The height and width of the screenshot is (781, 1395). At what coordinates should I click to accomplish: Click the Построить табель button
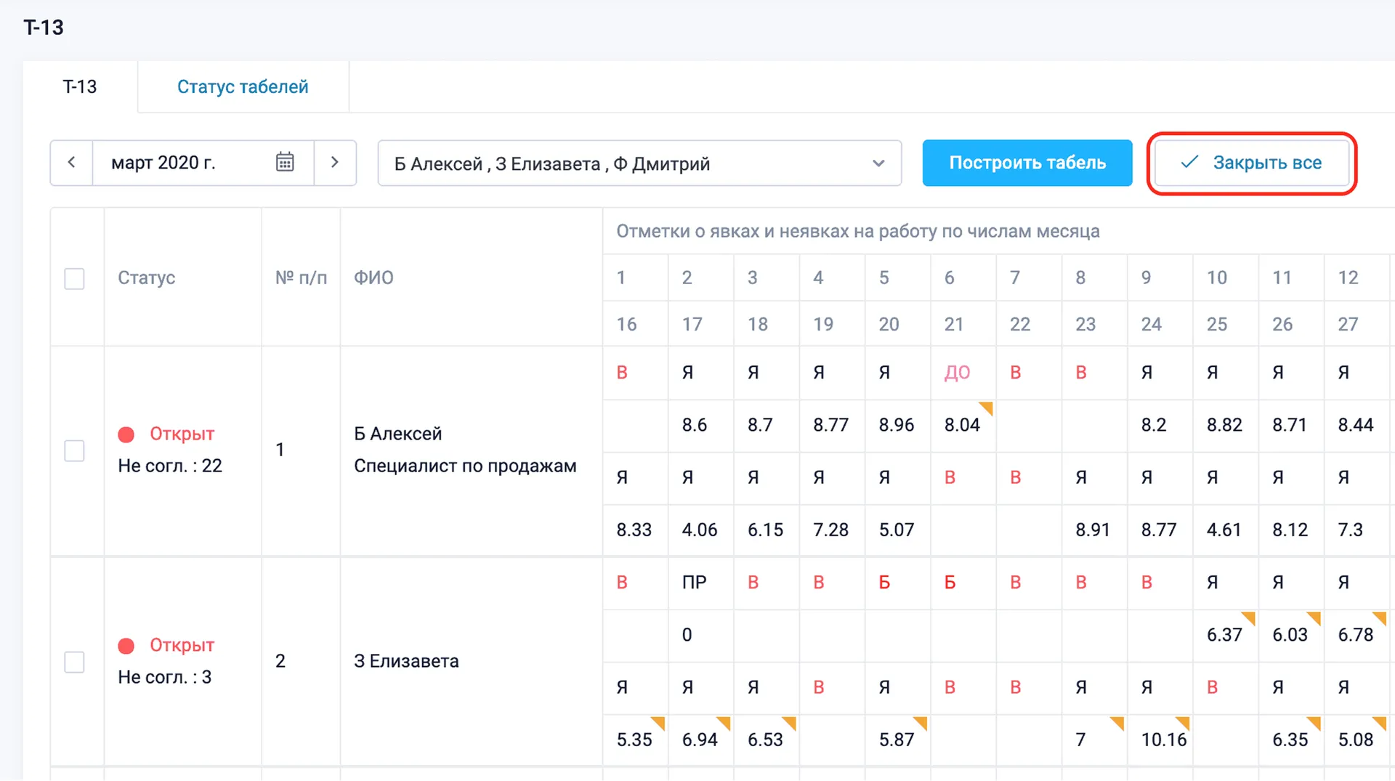(x=1027, y=163)
